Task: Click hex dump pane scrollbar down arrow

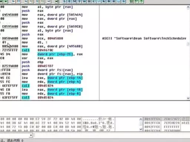Action: tap(141, 129)
